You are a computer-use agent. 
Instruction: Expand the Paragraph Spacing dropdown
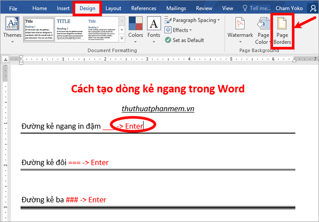192,20
